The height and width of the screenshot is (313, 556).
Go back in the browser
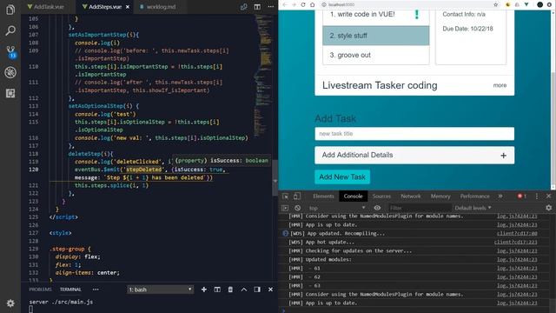click(x=285, y=4)
